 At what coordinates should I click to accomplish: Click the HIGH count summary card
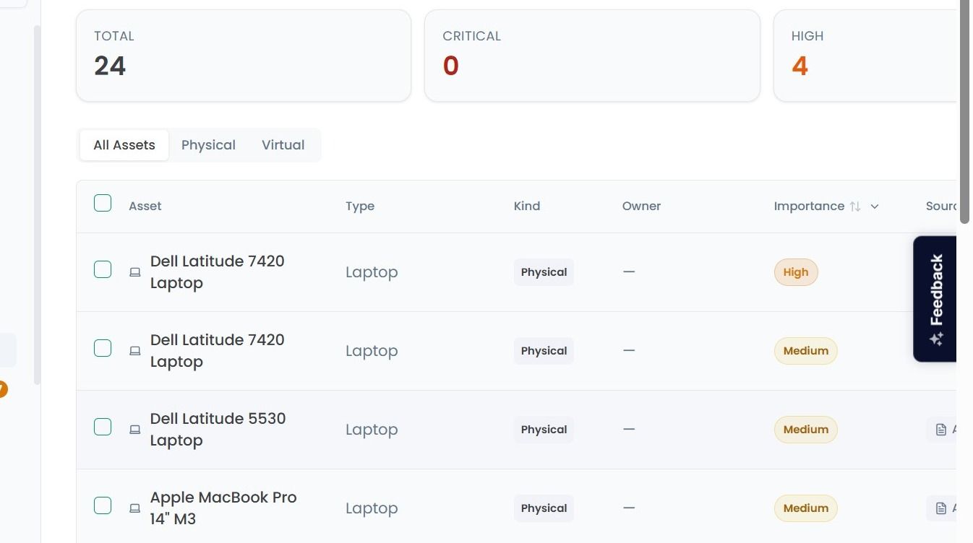click(x=865, y=56)
